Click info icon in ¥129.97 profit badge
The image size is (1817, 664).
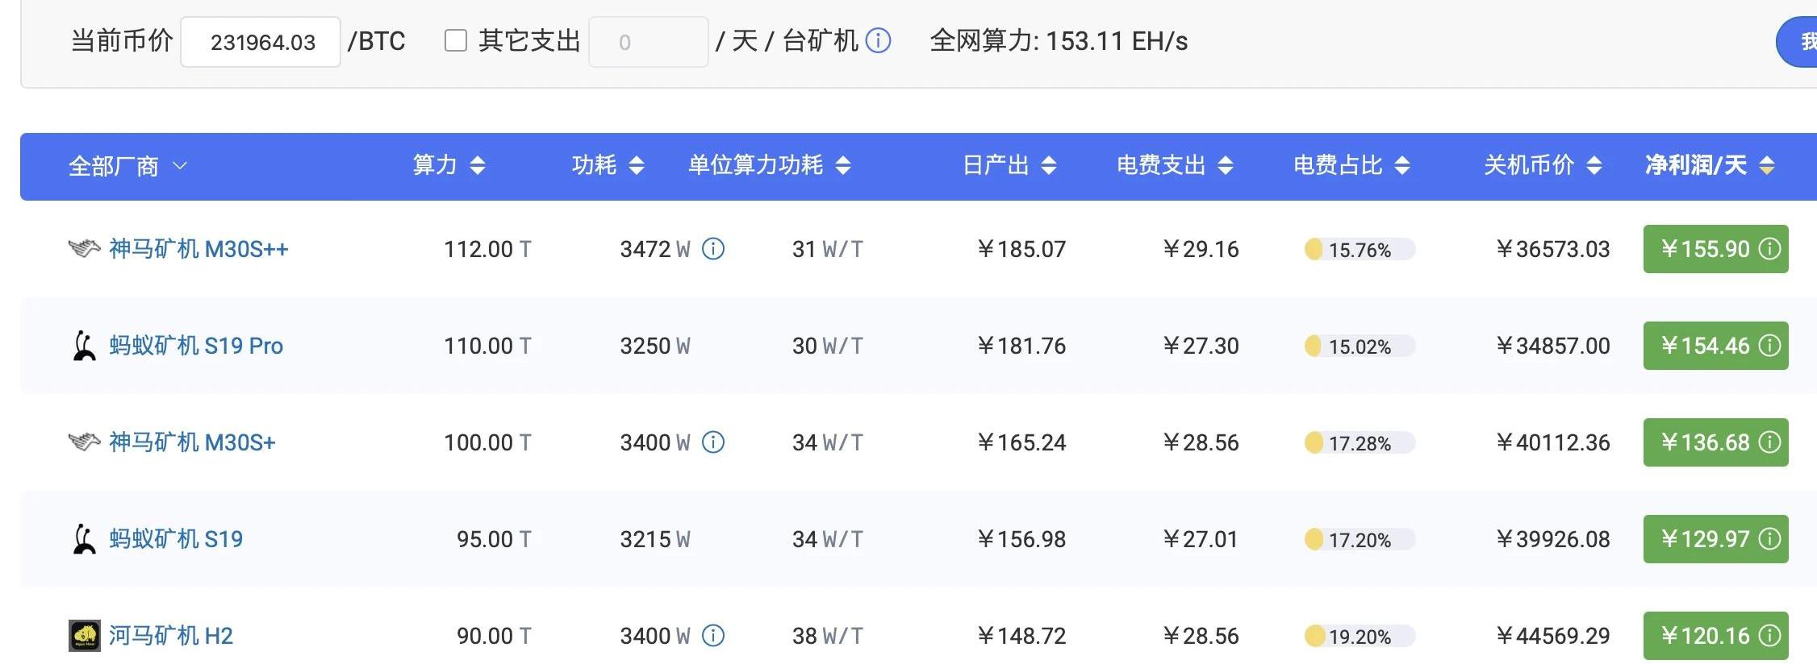(1769, 539)
